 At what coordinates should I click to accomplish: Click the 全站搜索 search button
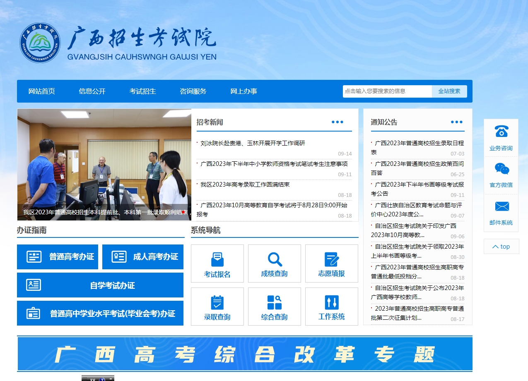[449, 91]
